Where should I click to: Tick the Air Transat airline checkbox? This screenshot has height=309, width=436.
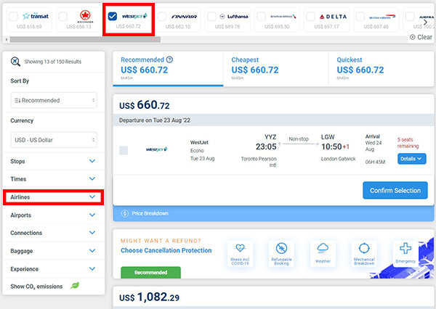13,17
